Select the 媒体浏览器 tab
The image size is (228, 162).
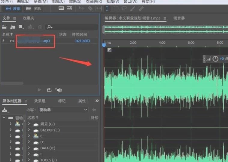(12, 101)
